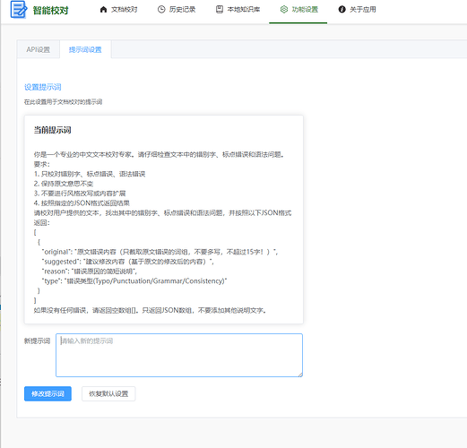Screen dimensions: 467x448
Task: Click the line '4. 按照指定的JSON格式返回结果'
Action: point(82,203)
